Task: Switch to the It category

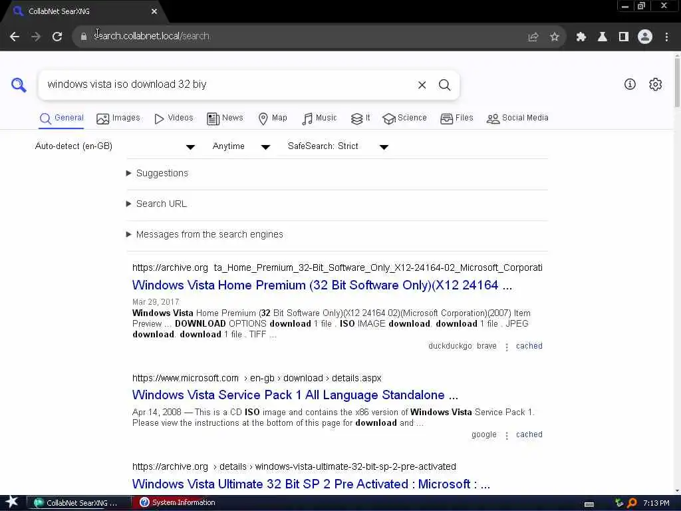Action: point(360,118)
